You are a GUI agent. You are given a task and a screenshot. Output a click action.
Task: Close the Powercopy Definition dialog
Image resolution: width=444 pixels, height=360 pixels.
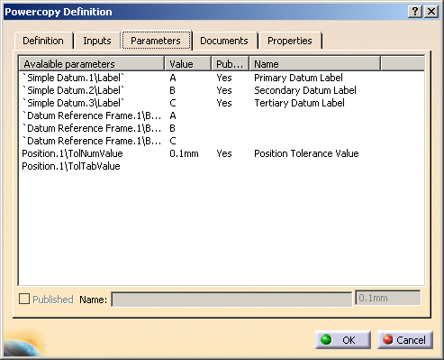pos(431,12)
